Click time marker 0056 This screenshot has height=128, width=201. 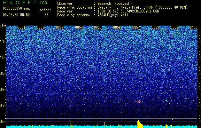117,28
